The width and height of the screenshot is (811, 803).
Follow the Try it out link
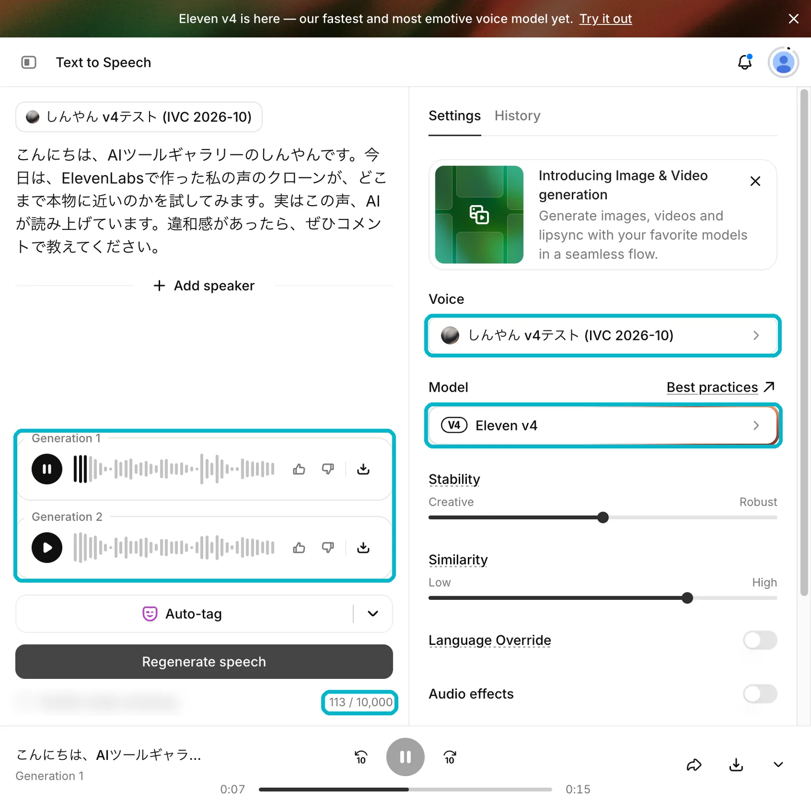tap(606, 19)
